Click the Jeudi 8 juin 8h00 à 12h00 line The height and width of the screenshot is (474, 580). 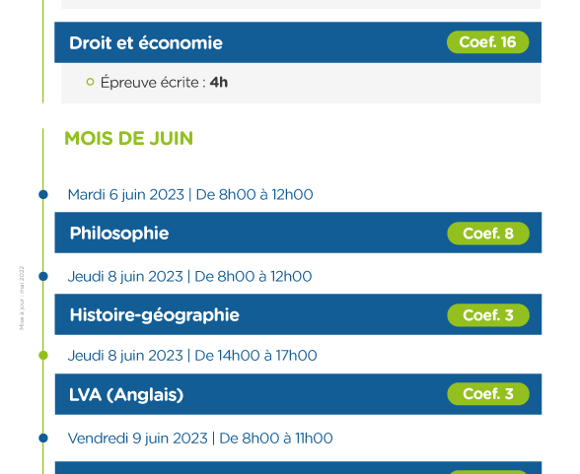[189, 276]
